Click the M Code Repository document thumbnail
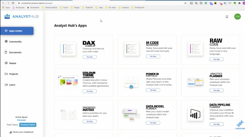This screenshot has height=137, width=245. pyautogui.click(x=132, y=49)
